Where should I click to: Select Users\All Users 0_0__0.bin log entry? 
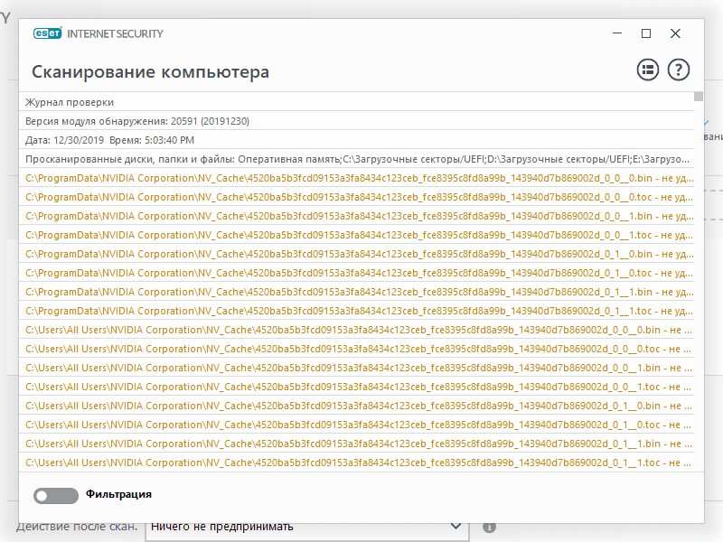click(359, 330)
